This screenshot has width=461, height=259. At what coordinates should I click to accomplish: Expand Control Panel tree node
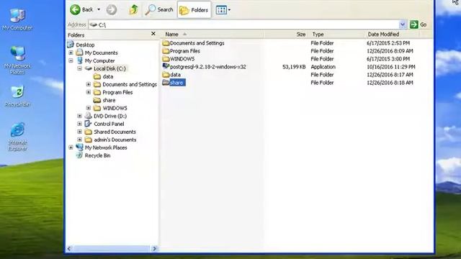pos(80,124)
